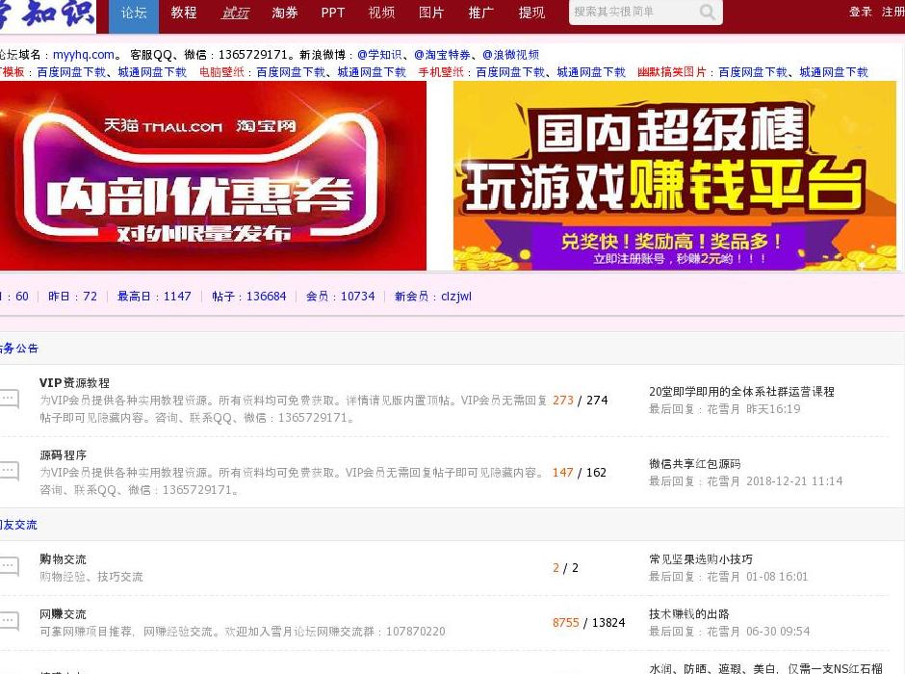Open the 购物交流 forum title
The height and width of the screenshot is (674, 905).
tap(63, 558)
